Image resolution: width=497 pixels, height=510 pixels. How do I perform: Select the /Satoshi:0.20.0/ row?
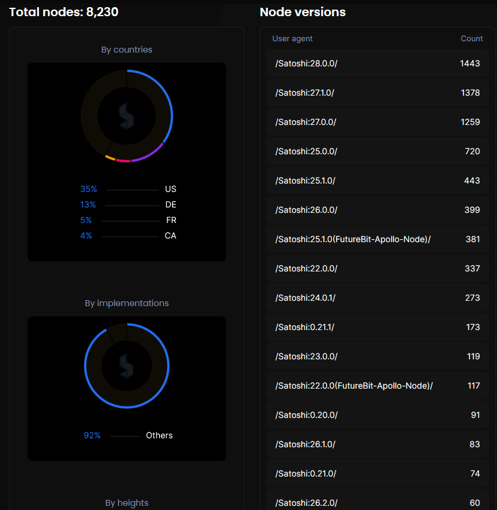click(377, 415)
